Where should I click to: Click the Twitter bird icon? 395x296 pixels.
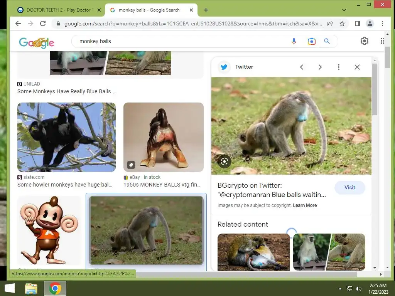tap(224, 67)
